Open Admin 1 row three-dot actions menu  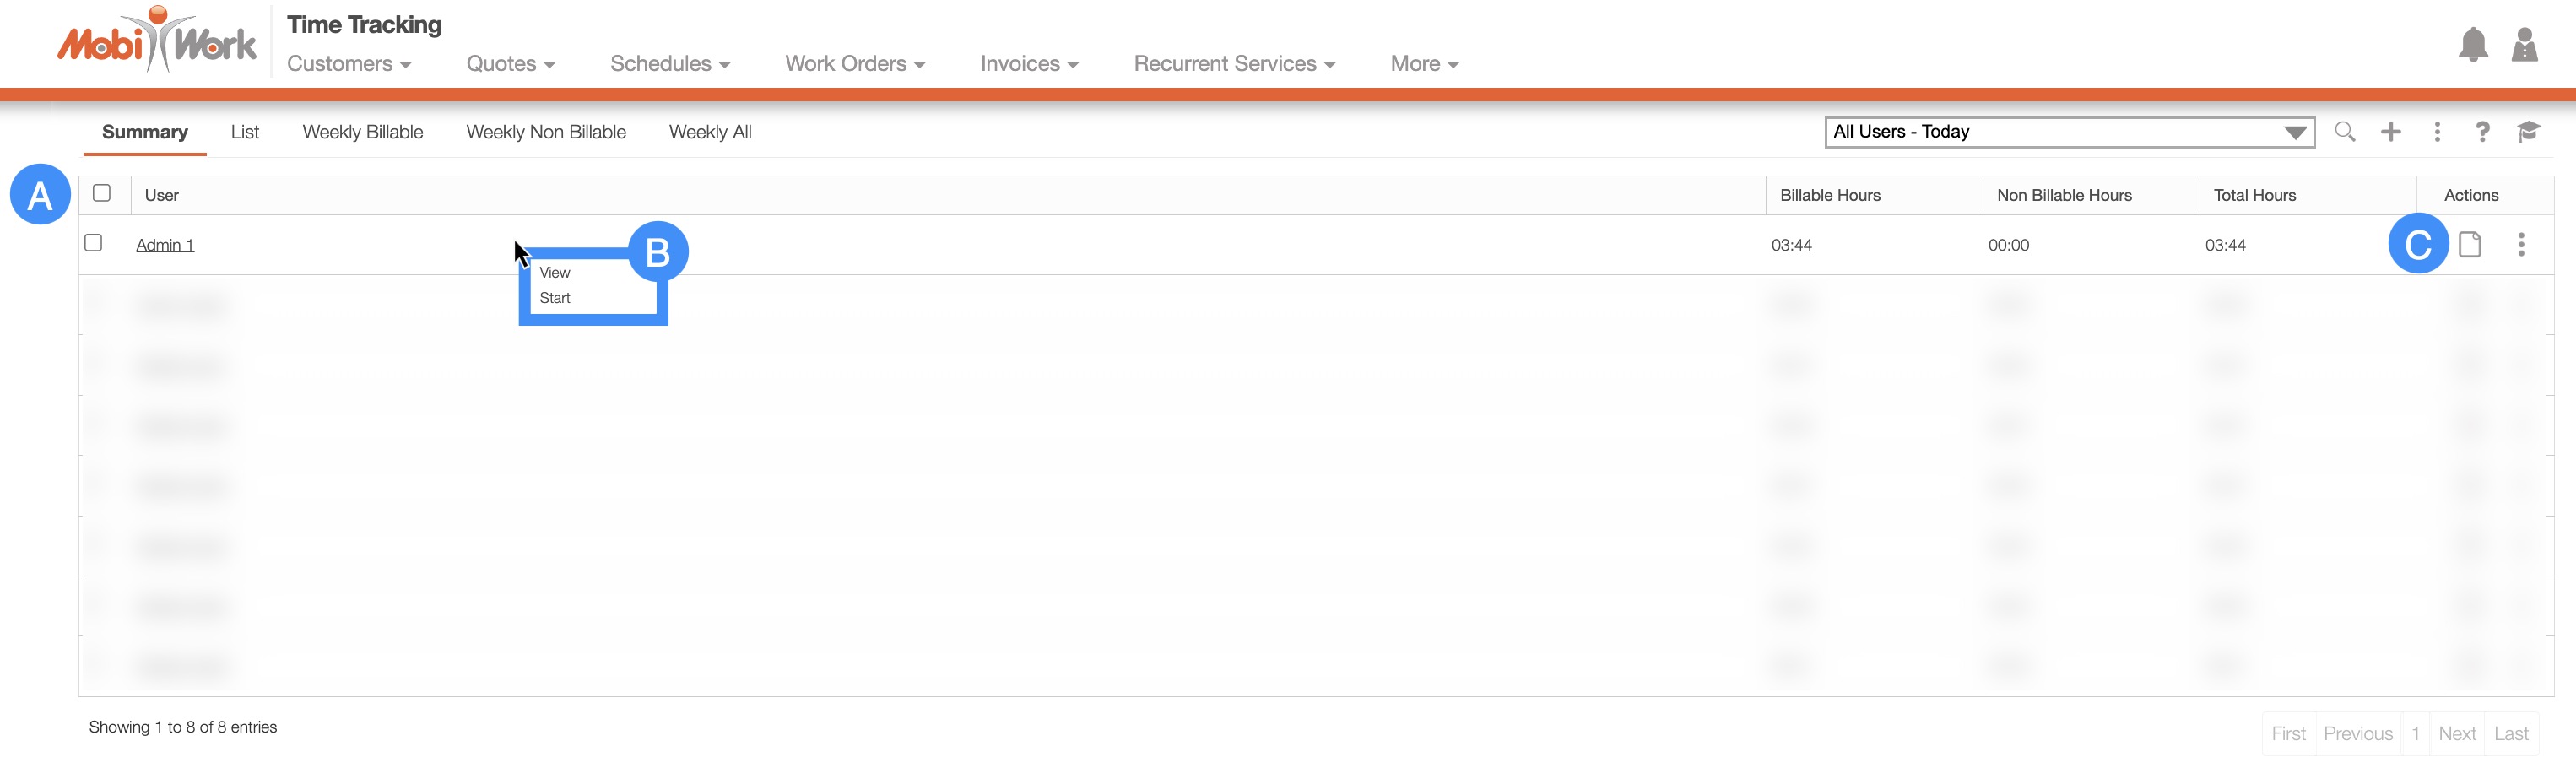pos(2521,245)
